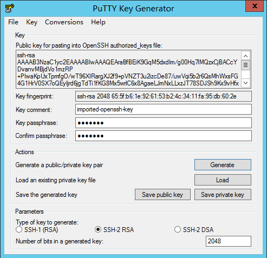Click the 'Key fingerprint:' label
Viewport: 267px width, 258px height.
pos(35,96)
